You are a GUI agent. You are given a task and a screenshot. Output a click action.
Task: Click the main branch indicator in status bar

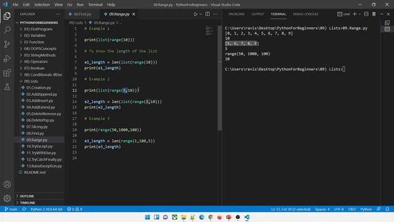coord(11,209)
